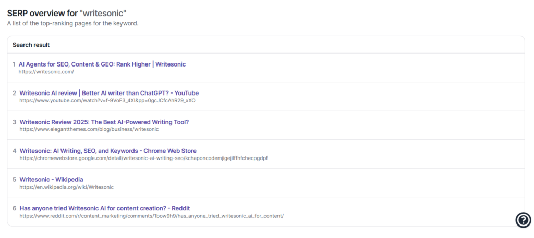
Task: Open the 'Writesonic - Wikipedia' result
Action: (x=51, y=180)
